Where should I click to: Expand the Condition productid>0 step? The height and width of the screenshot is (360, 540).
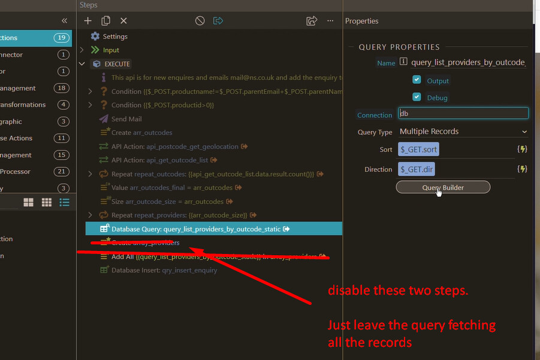coord(90,105)
